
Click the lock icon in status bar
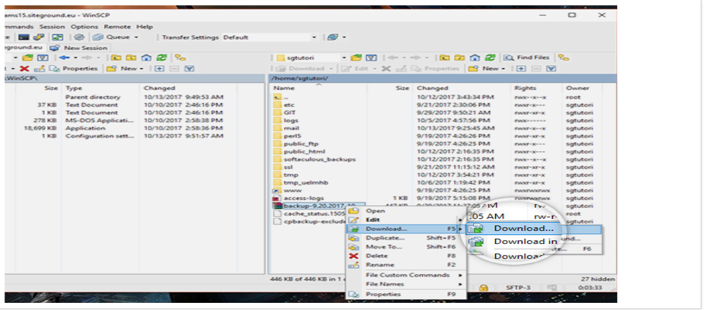483,287
